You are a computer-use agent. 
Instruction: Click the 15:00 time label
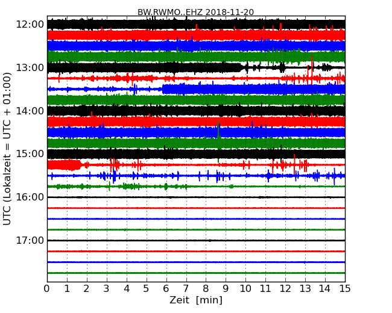(30, 153)
